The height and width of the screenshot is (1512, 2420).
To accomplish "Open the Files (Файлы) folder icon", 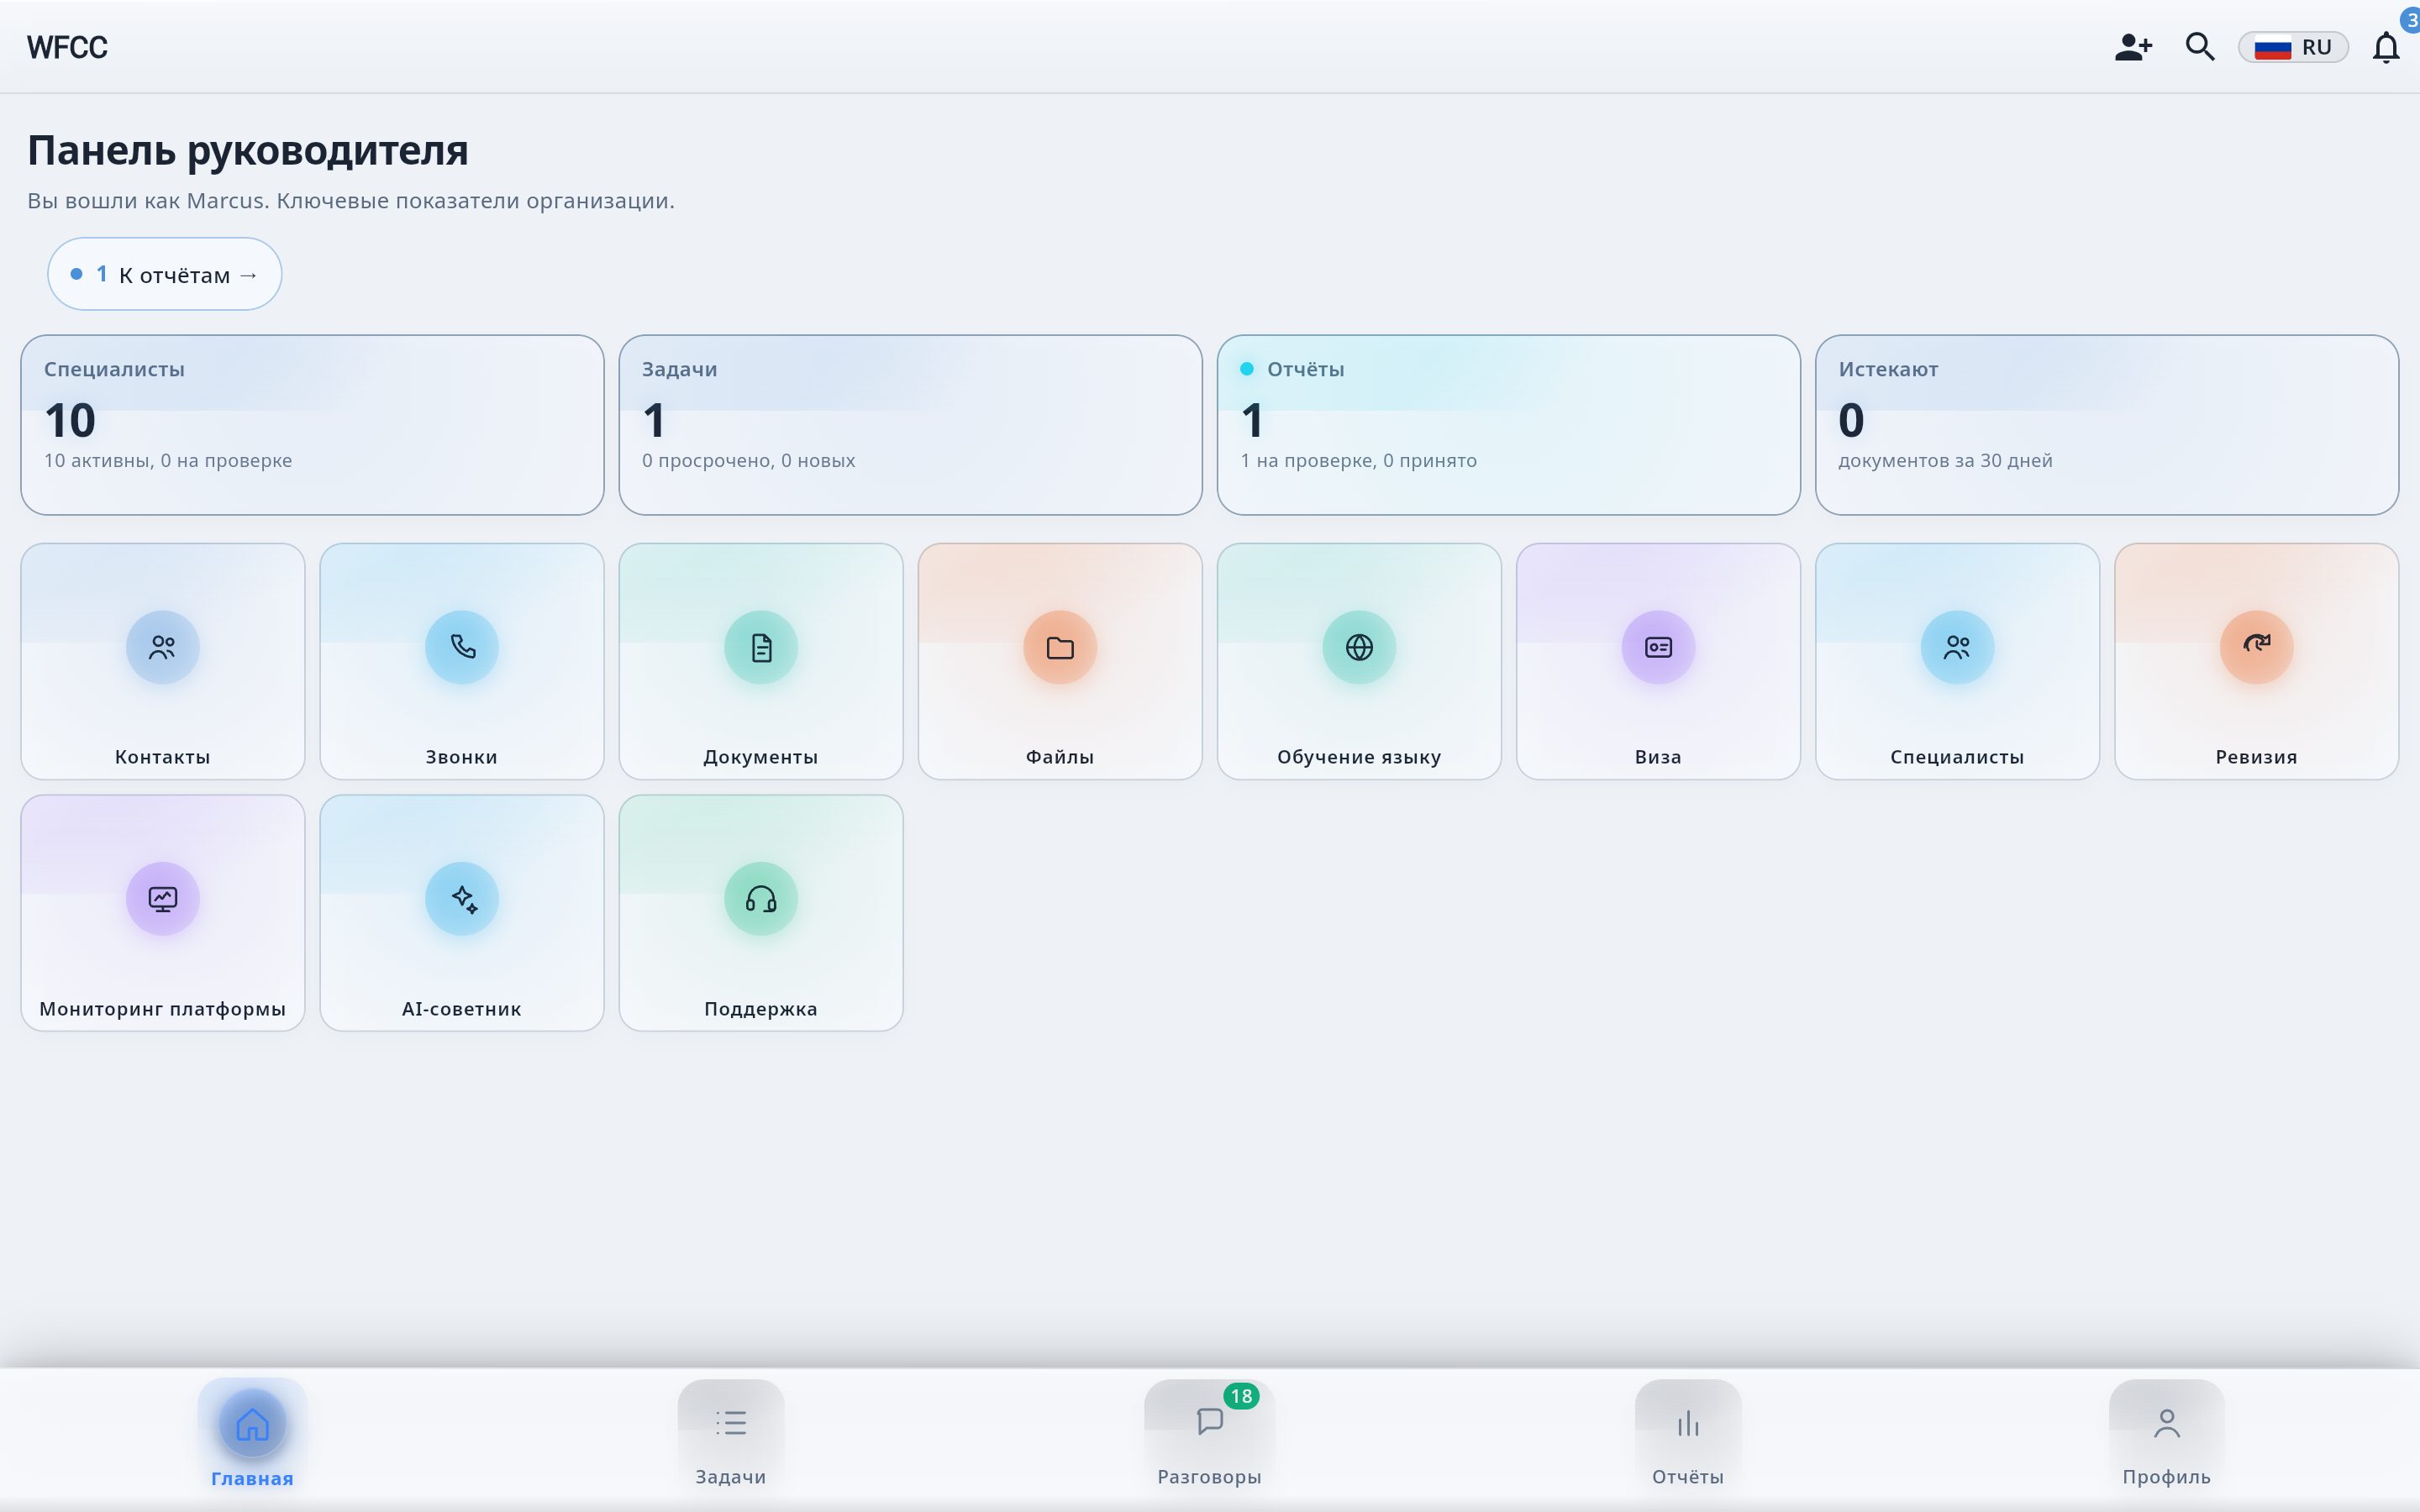I will pos(1059,647).
